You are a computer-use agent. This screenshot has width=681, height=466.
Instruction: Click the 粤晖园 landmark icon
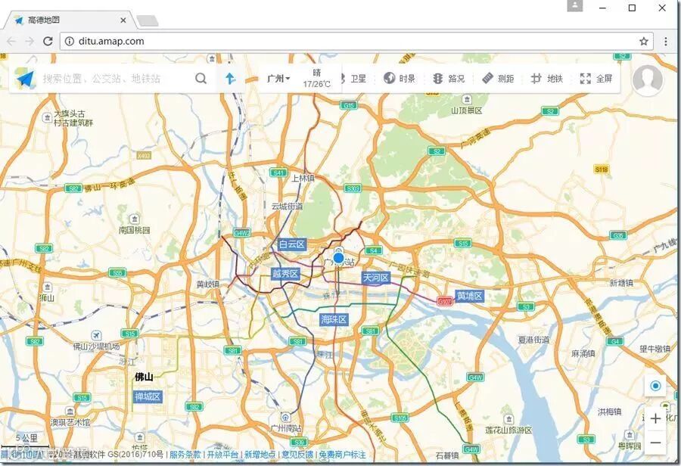pos(630,435)
